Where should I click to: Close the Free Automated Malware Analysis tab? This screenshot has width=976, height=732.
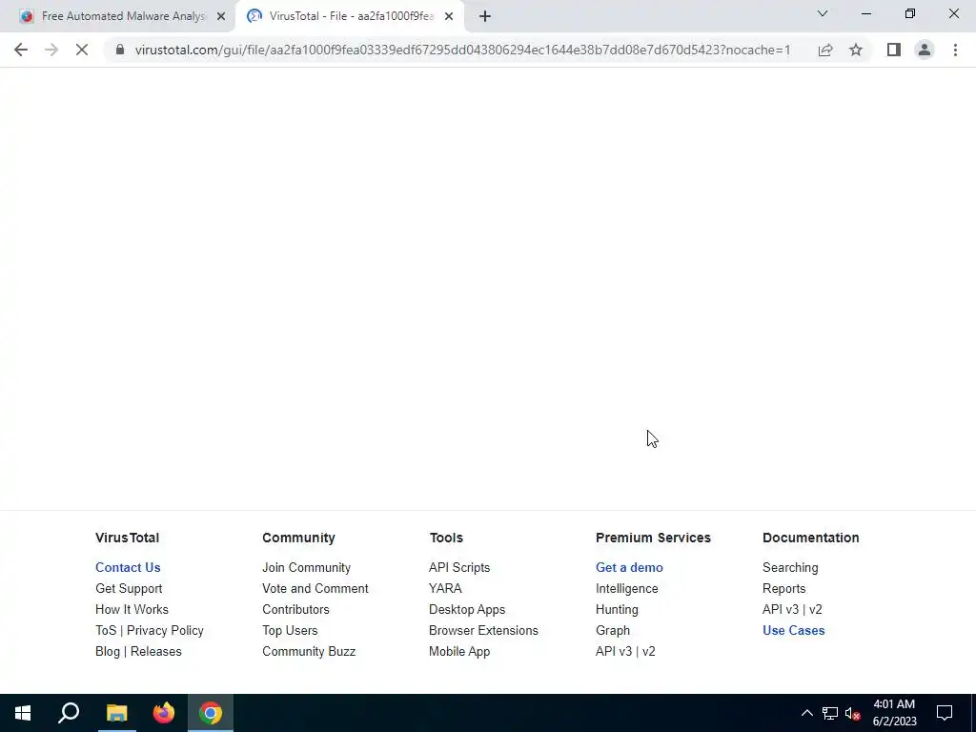pyautogui.click(x=221, y=17)
